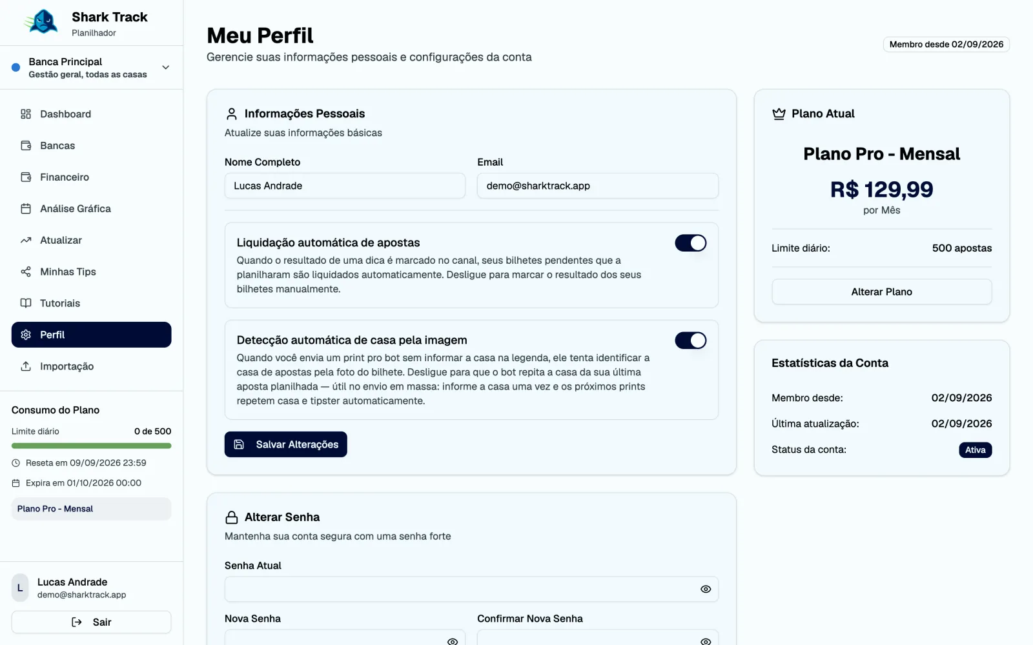
Task: Click the Importação upload icon
Action: click(x=26, y=366)
